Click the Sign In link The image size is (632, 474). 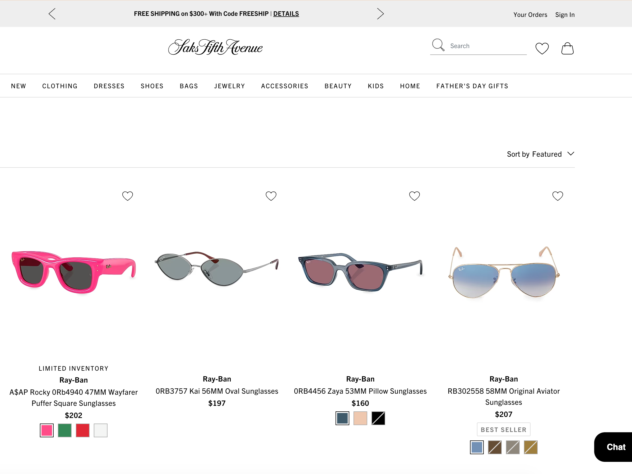point(565,15)
